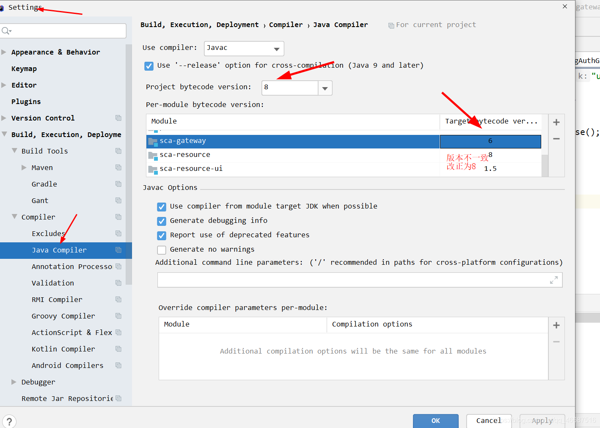Enable 'Generate no warnings'

coord(162,250)
